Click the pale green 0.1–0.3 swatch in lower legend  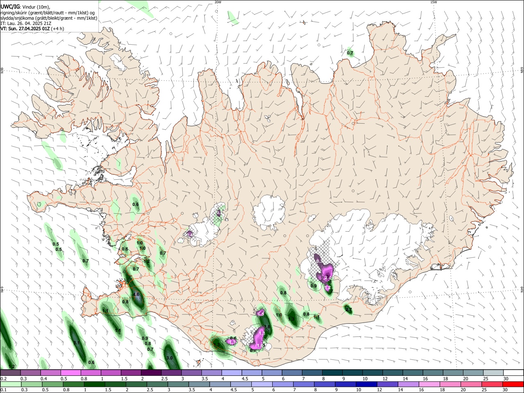(x=10, y=384)
